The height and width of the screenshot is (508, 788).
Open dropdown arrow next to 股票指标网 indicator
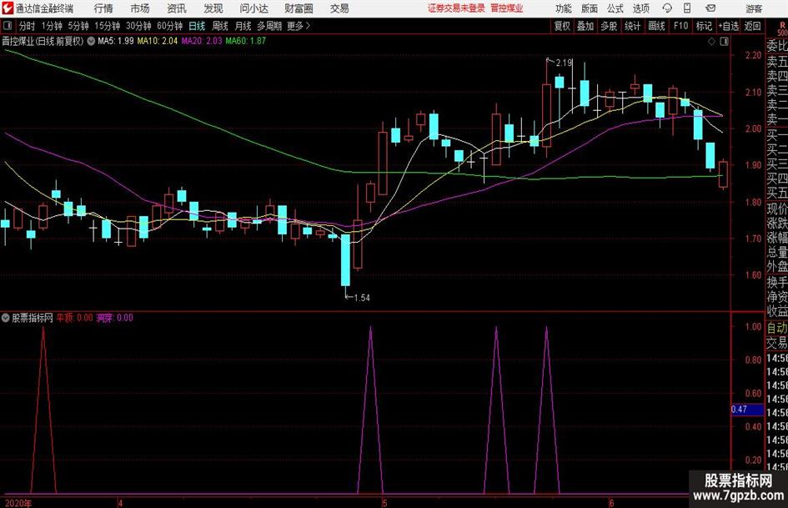[6, 318]
